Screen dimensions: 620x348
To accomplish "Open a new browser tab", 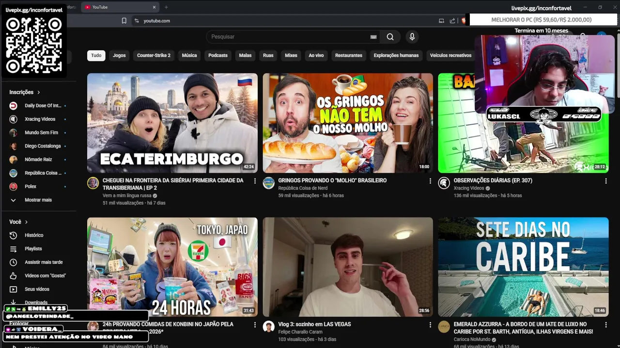I will [166, 7].
